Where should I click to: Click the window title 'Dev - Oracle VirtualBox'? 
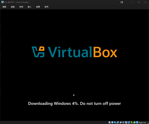[x=17, y=2]
